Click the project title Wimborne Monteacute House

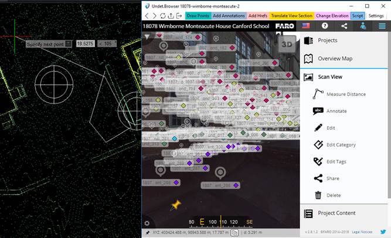pos(206,26)
